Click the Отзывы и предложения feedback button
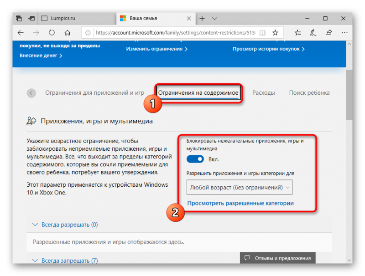Viewport: 365px width, 276px height. (278, 258)
